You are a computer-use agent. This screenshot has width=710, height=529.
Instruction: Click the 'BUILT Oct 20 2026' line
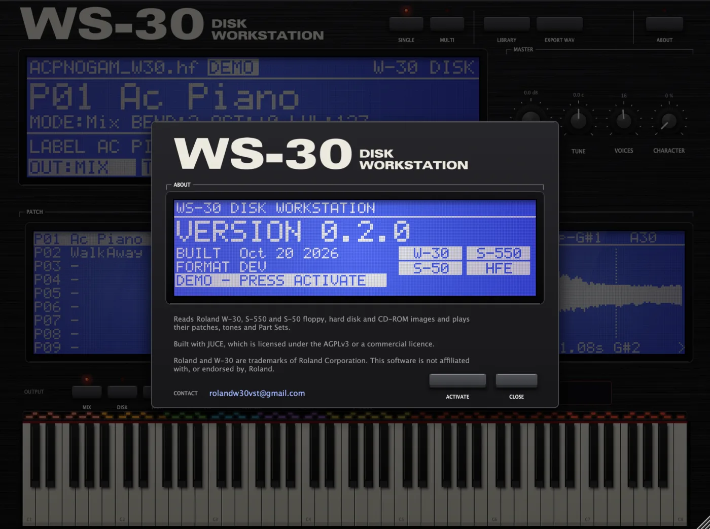(257, 253)
